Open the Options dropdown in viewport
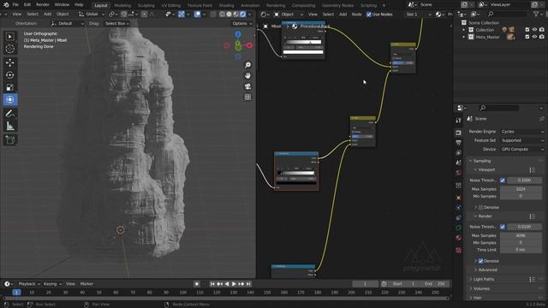The width and height of the screenshot is (548, 308). coord(241,23)
